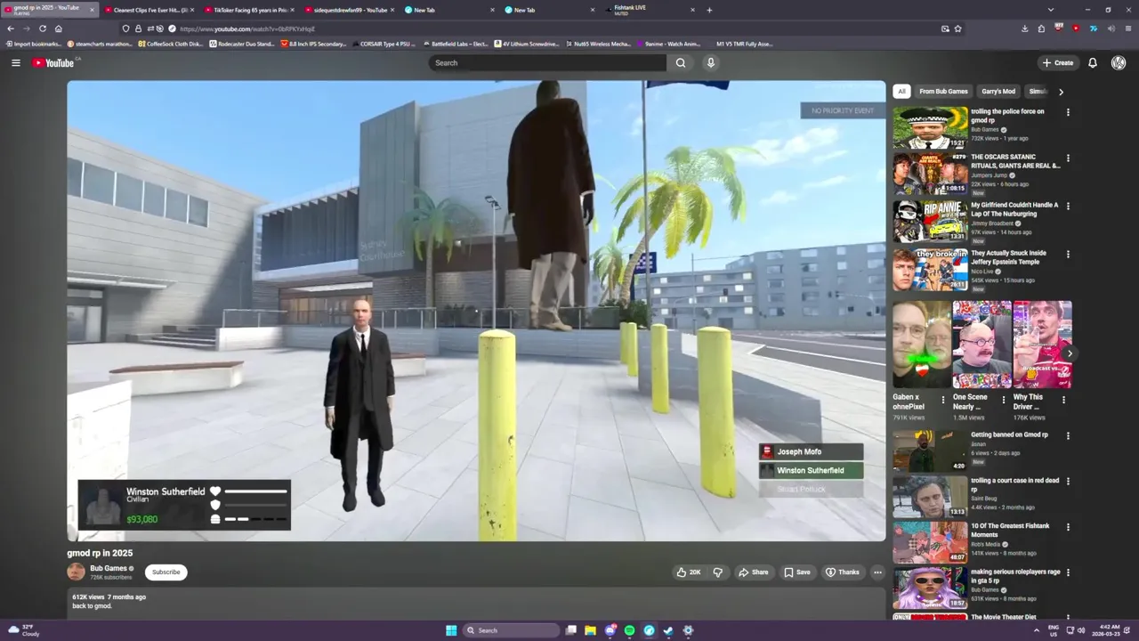Open Spotify from the taskbar
The height and width of the screenshot is (641, 1139).
tap(629, 630)
